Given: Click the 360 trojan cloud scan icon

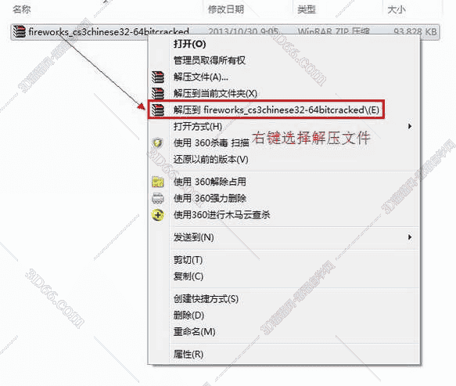Looking at the screenshot, I should pos(158,215).
